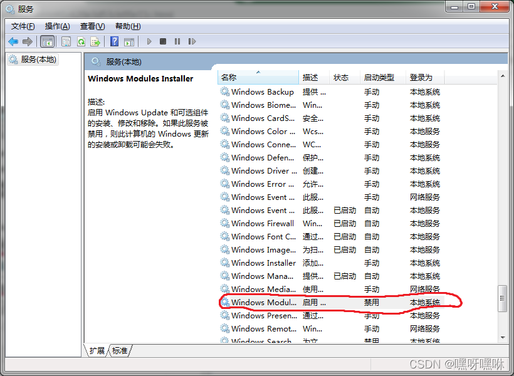Click the scrollbar up arrow in services list
This screenshot has height=376, width=514.
pos(503,76)
